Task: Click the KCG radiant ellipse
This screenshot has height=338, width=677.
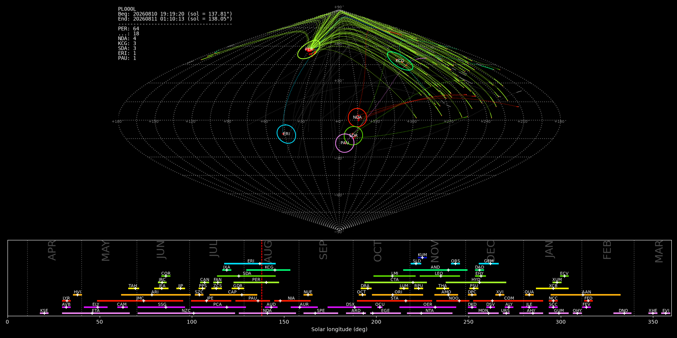Action: click(x=400, y=61)
